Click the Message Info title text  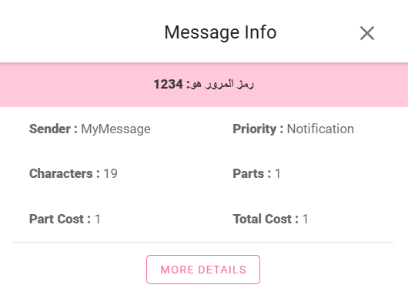[x=220, y=32]
